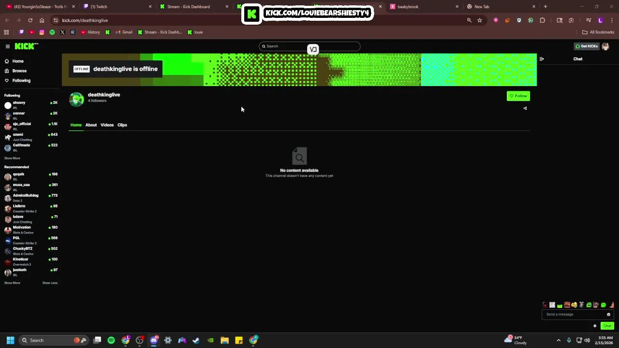This screenshot has width=619, height=348.
Task: Switch to the YounginSoSleaze YouTube tab
Action: [41, 7]
